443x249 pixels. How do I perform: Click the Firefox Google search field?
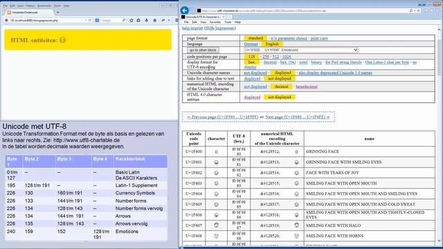pos(111,20)
